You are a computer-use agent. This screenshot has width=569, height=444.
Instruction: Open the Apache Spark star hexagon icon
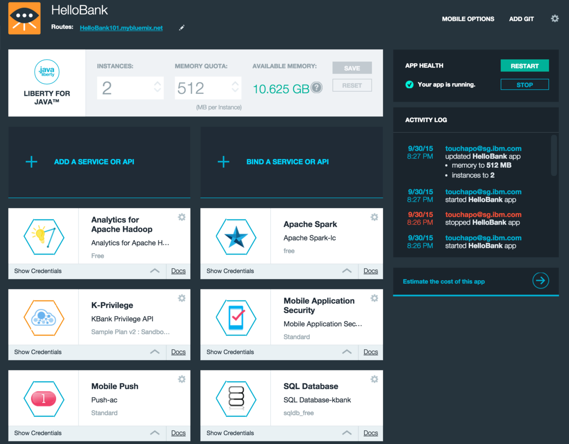(x=236, y=237)
